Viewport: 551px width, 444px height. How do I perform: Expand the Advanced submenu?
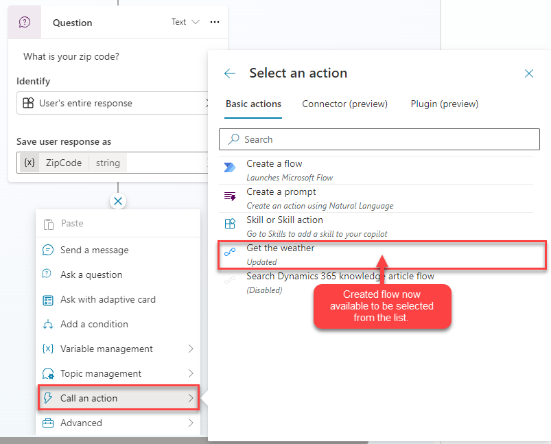tap(191, 423)
